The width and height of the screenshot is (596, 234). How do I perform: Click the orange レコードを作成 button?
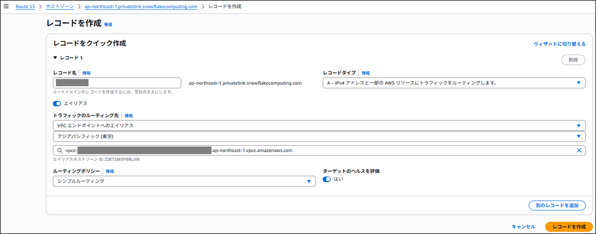[569, 227]
